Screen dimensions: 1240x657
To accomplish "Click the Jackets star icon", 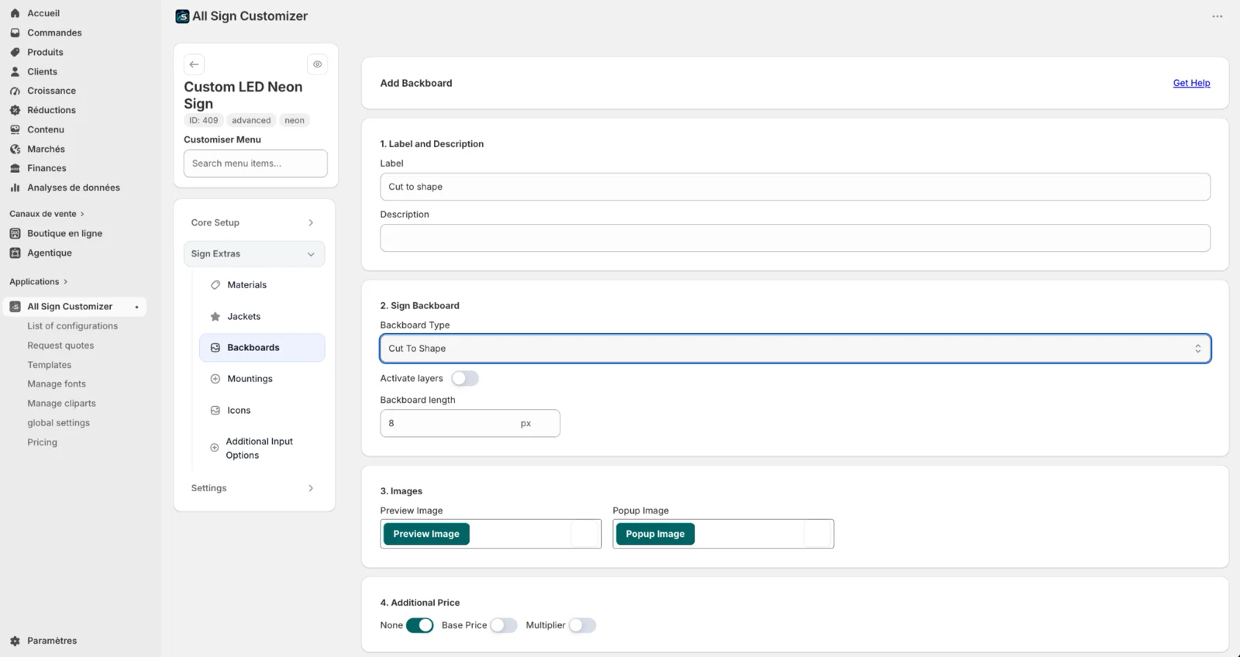I will 215,317.
